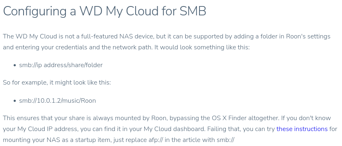Click the smb://10.0.1.2/music/Roon example path
Viewport: 342px width, 146px height.
57,101
